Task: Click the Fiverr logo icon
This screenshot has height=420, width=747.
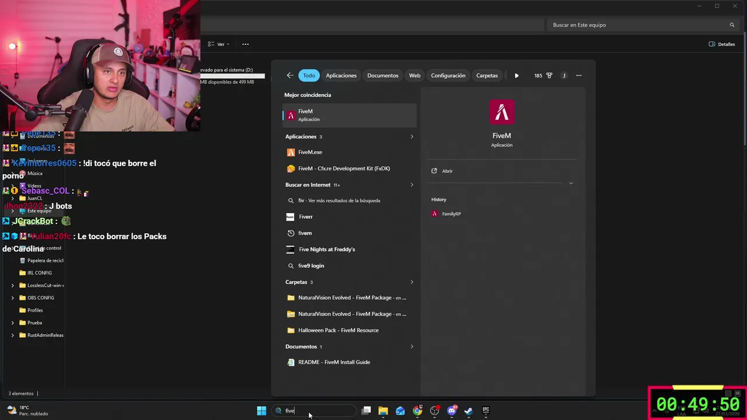Action: (291, 217)
